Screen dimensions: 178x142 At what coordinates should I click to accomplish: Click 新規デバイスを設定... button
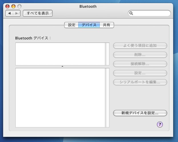pyautogui.click(x=140, y=113)
